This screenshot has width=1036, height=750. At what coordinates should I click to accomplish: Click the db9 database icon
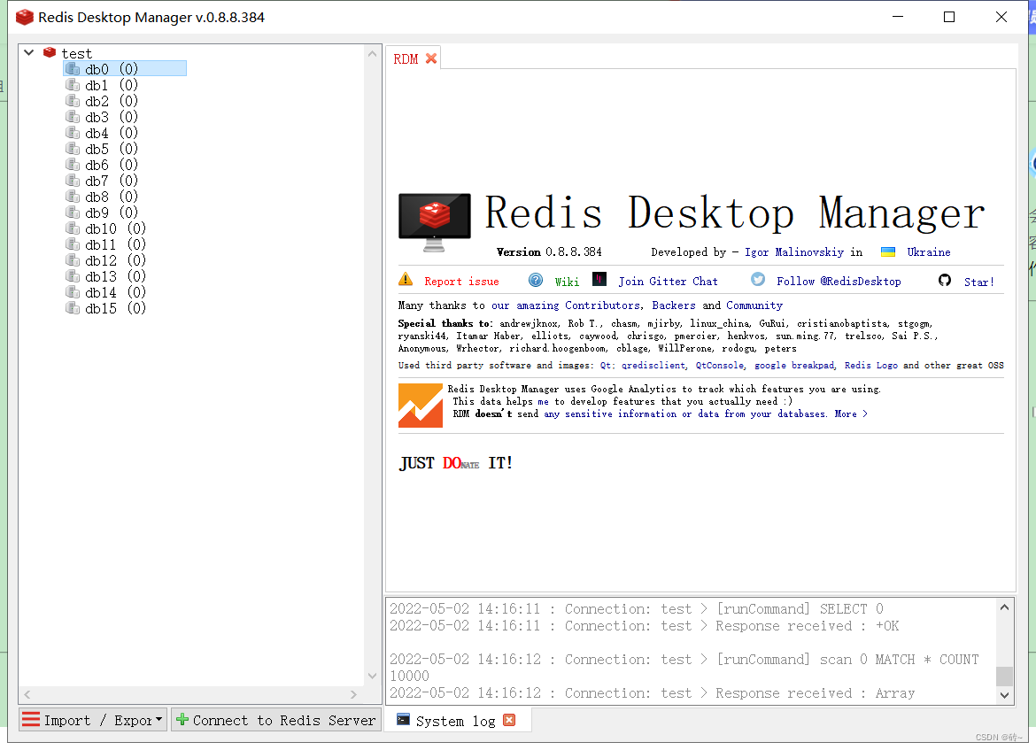pos(73,213)
